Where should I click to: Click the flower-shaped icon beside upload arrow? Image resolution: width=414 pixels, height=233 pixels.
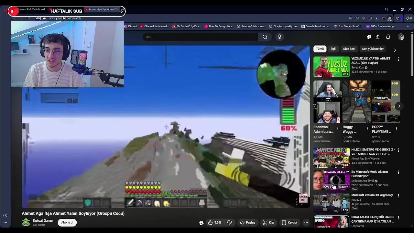pos(369,37)
